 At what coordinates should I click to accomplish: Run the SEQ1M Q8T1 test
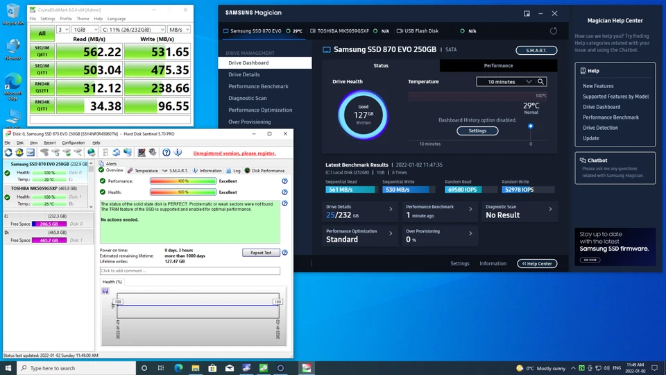[42, 51]
